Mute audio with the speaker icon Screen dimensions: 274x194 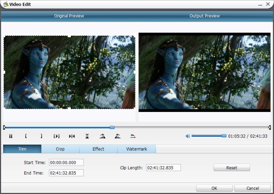pyautogui.click(x=188, y=136)
